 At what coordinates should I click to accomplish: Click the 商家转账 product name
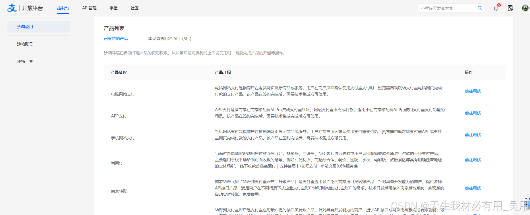coord(119,191)
